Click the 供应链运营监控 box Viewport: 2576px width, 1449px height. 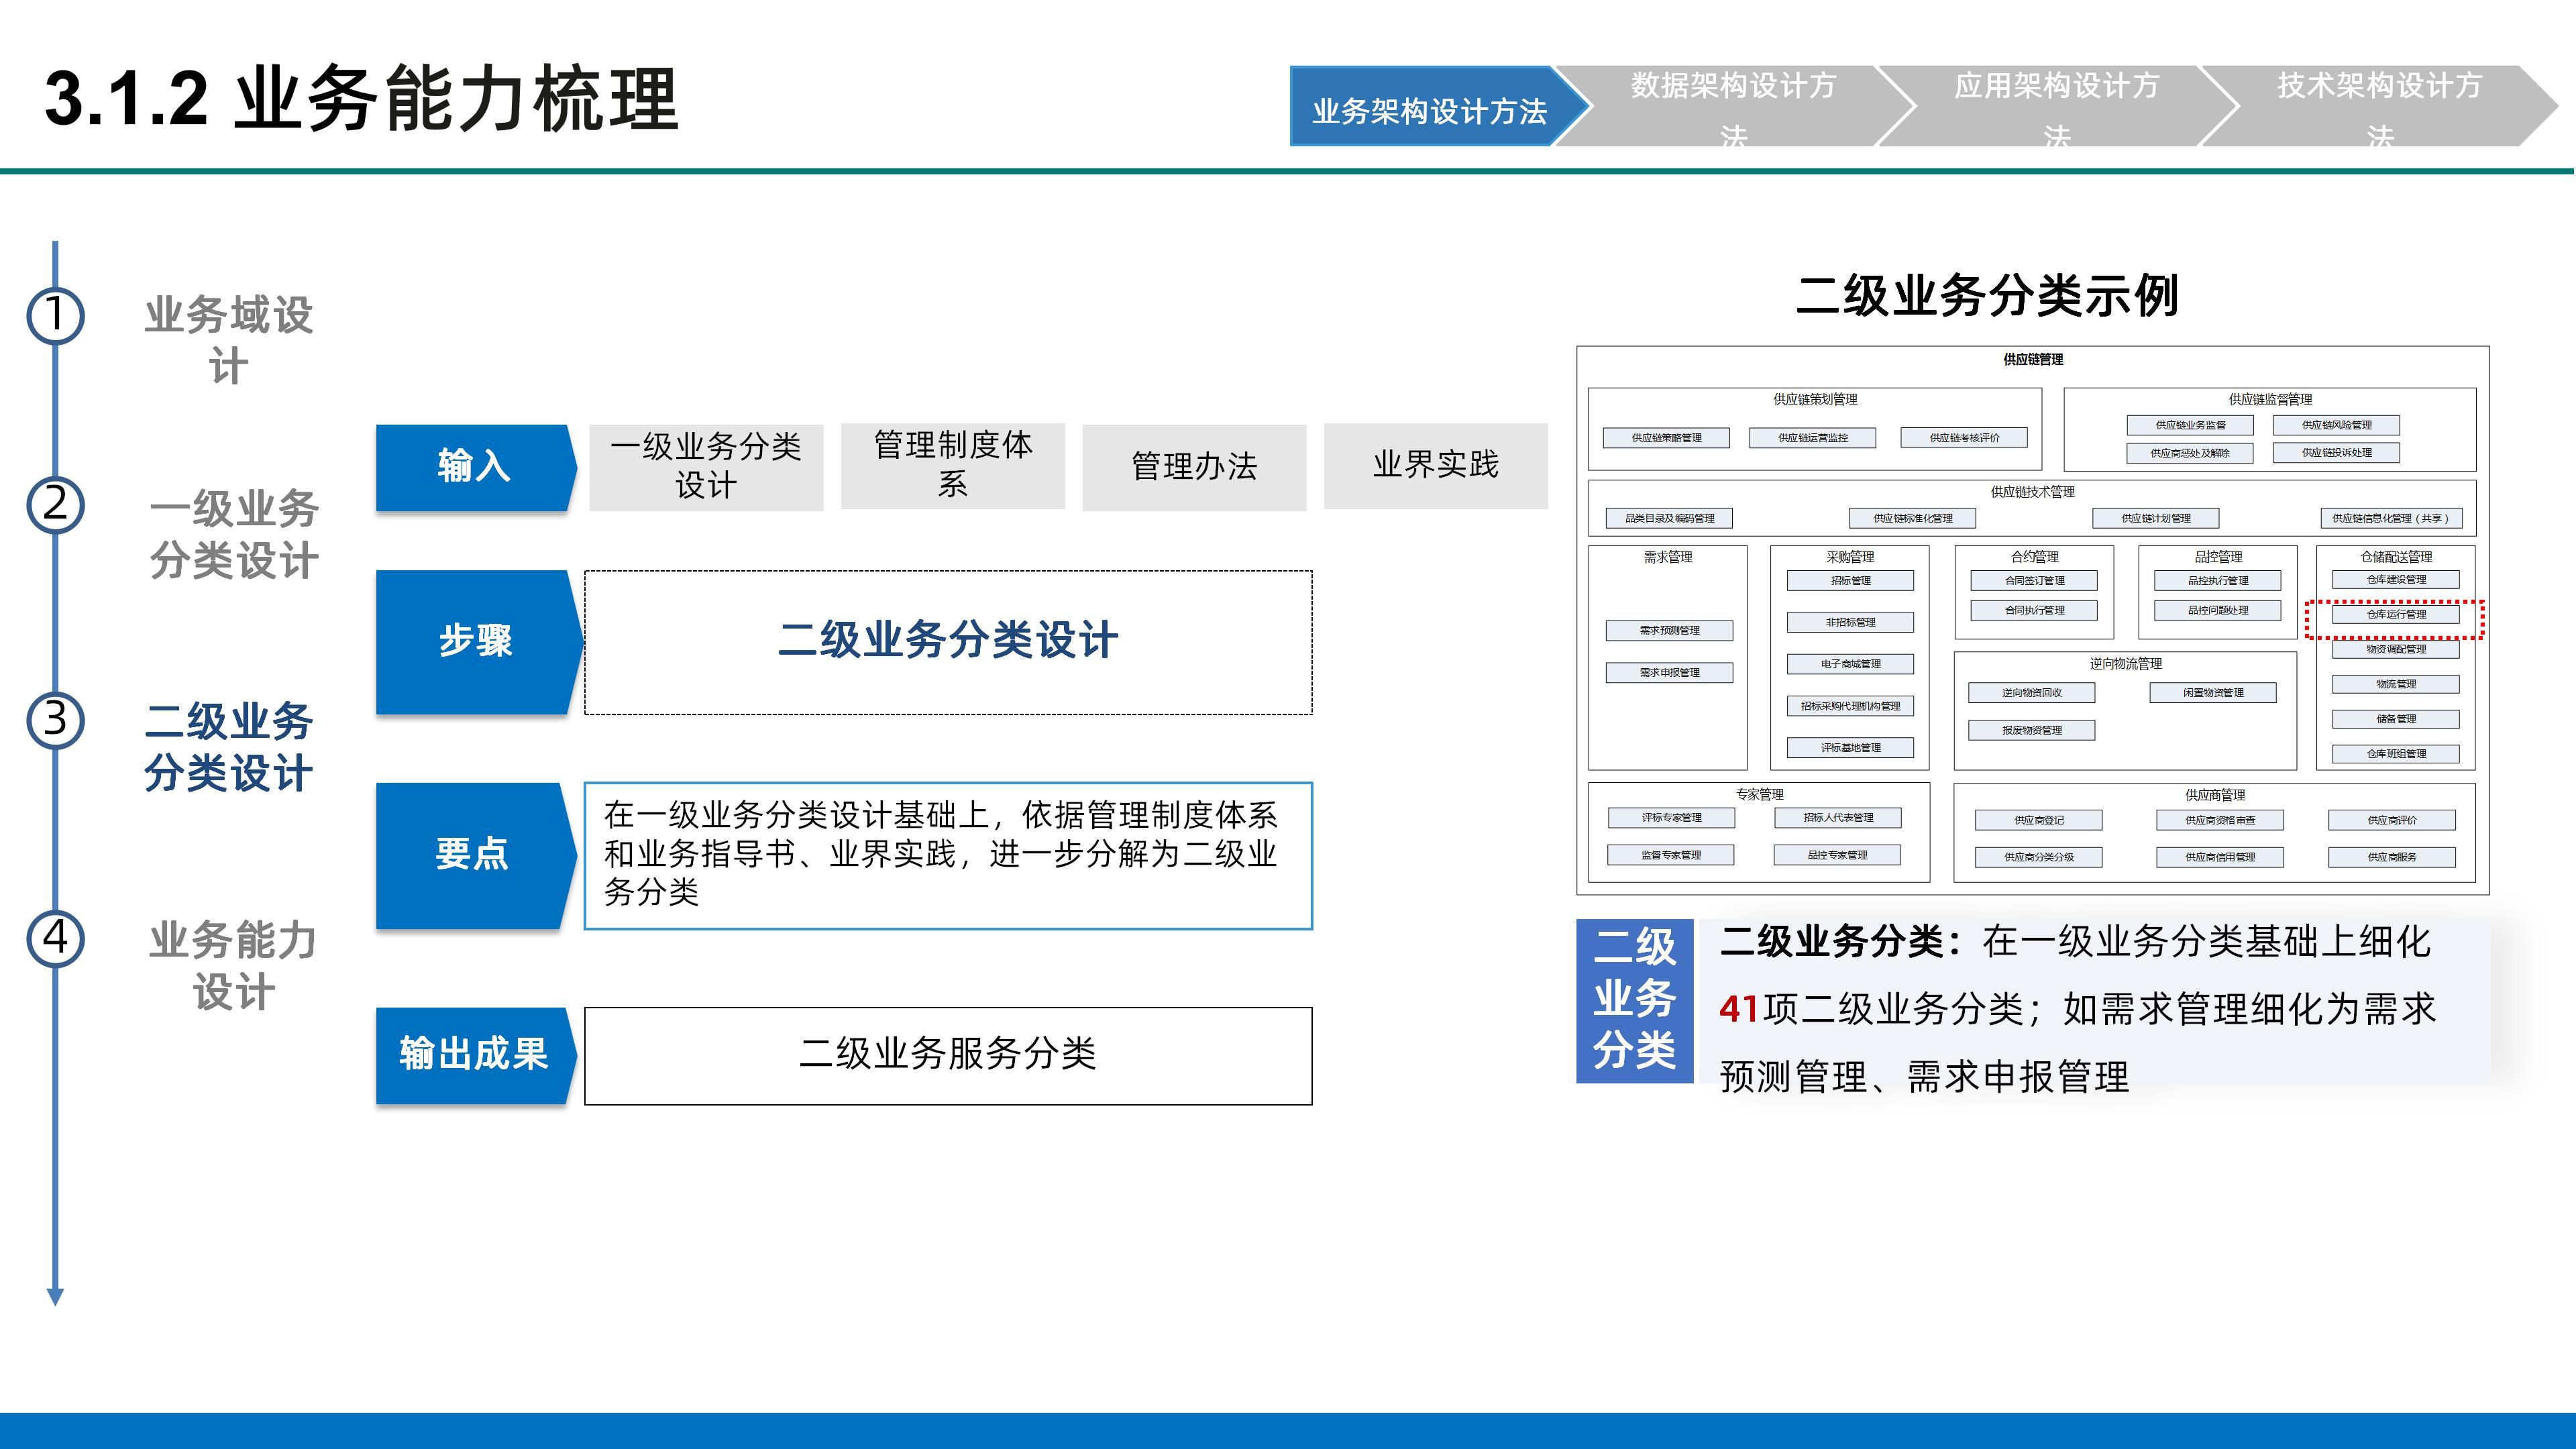tap(1812, 437)
